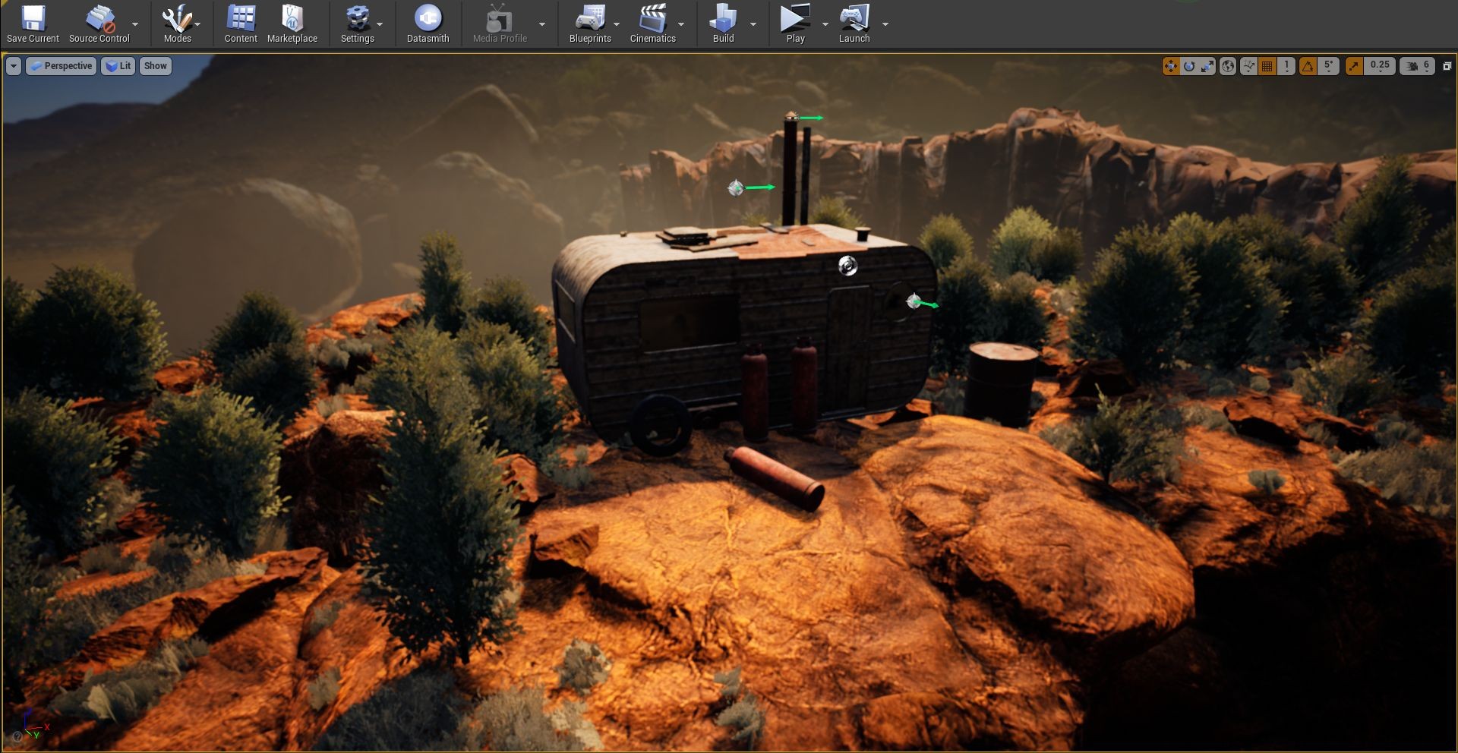
Task: Open the Perspective viewport type menu
Action: click(62, 66)
